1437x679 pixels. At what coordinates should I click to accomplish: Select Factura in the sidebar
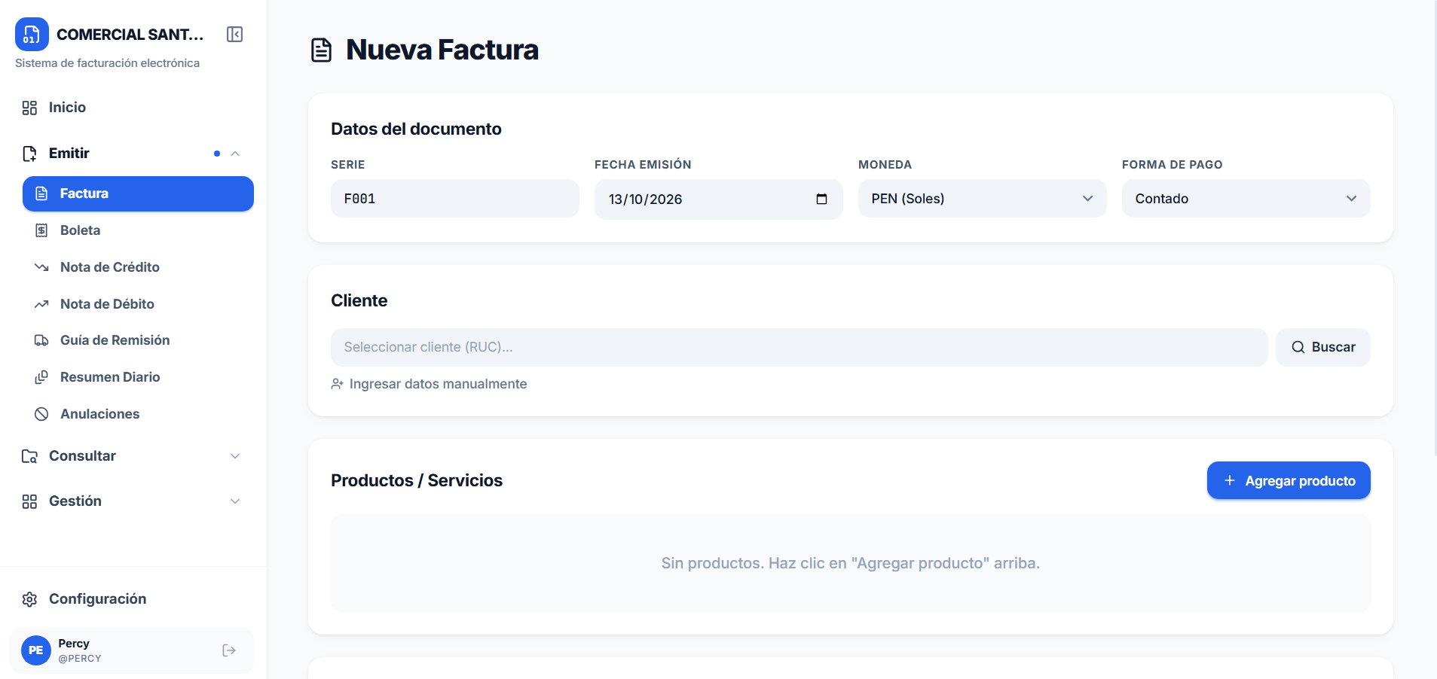(x=138, y=193)
